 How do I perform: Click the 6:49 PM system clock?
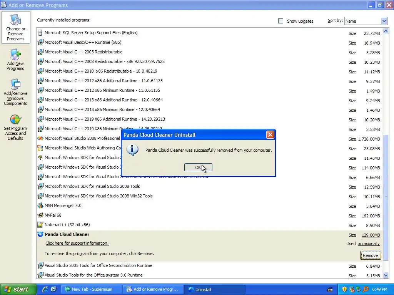380,290
